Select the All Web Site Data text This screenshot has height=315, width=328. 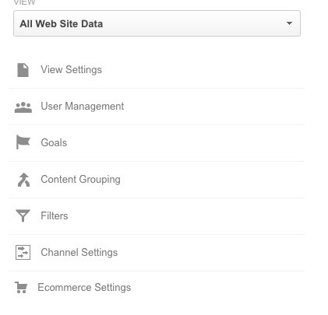click(62, 24)
